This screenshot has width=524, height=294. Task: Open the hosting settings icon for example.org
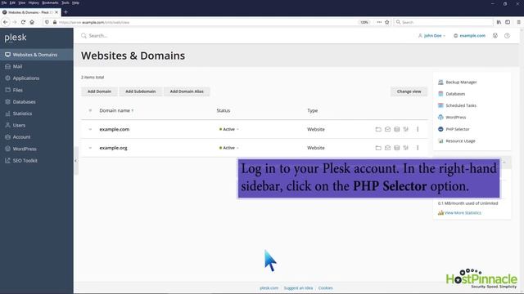pos(406,148)
